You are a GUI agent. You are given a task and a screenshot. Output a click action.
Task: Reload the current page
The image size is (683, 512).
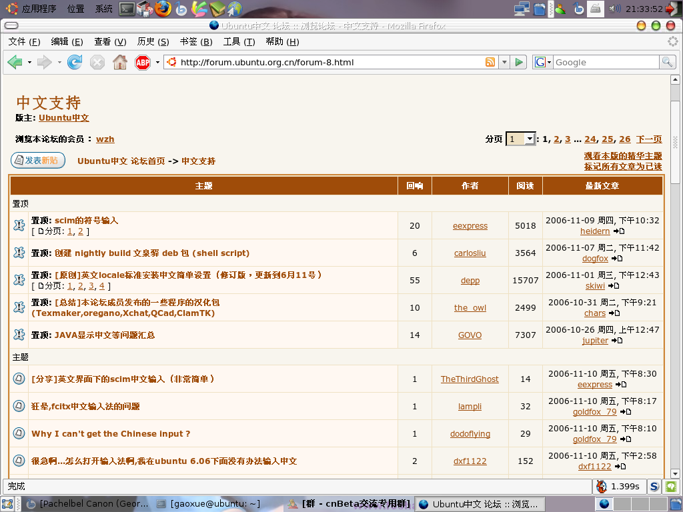tap(75, 62)
